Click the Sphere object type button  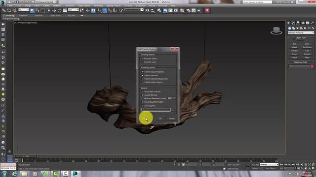294,47
